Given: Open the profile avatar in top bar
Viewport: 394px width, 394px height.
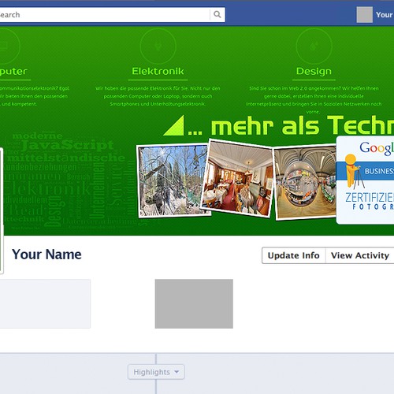Looking at the screenshot, I should pyautogui.click(x=364, y=15).
